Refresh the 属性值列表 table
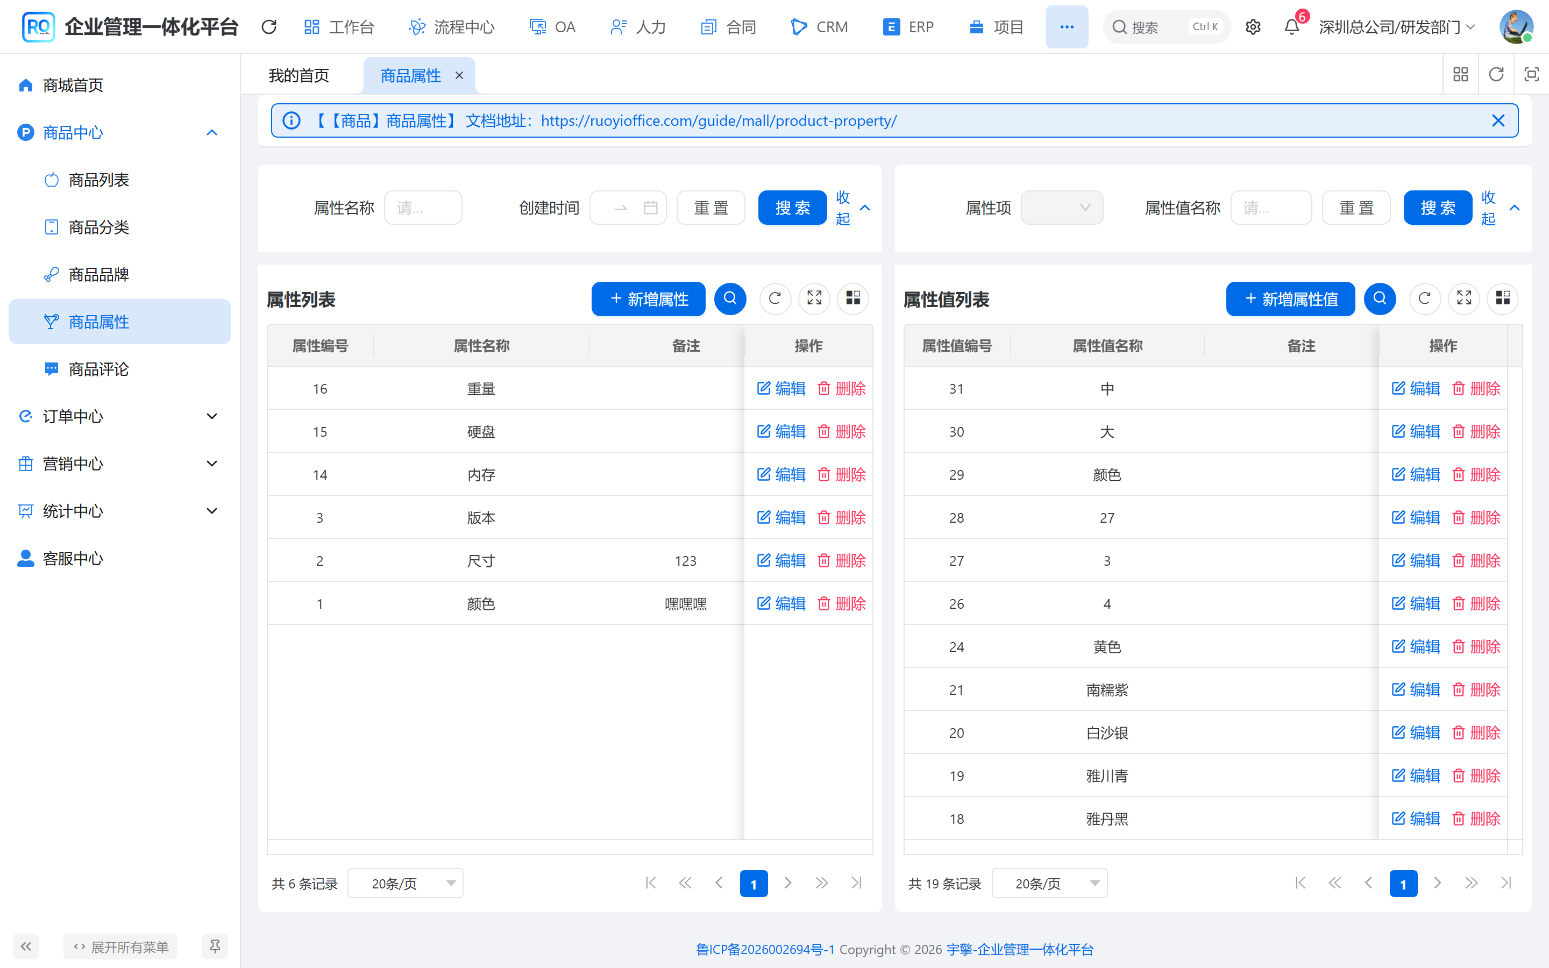 point(1425,299)
